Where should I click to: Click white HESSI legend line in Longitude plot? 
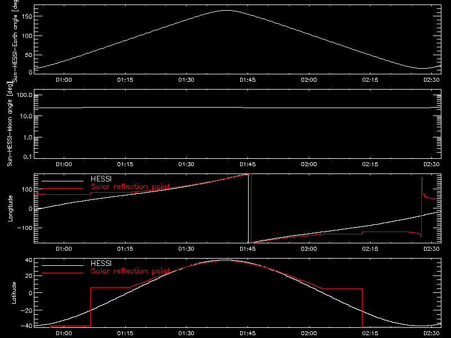pos(63,181)
